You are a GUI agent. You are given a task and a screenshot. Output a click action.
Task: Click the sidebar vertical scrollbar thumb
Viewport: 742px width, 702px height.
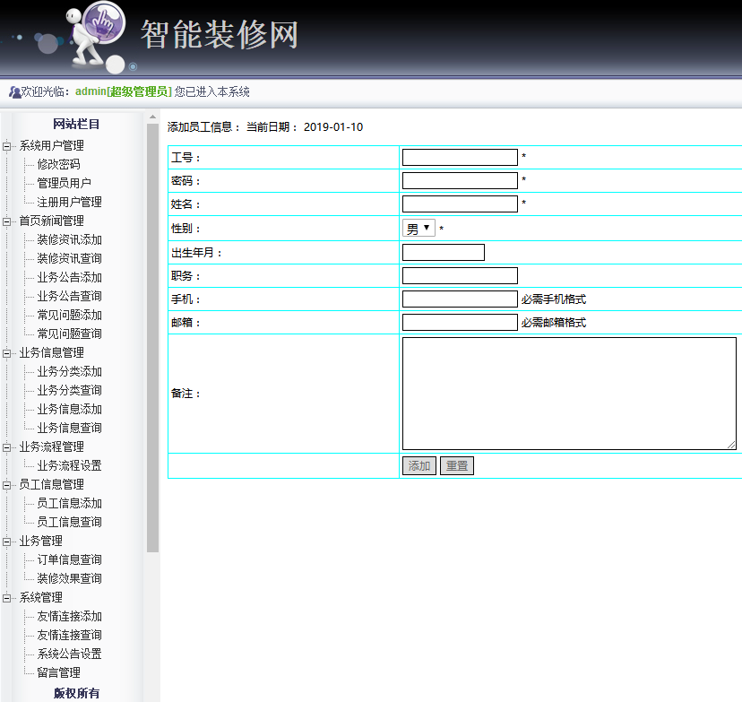click(152, 338)
